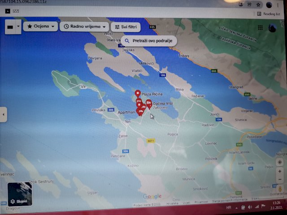This screenshot has width=287, height=215.
Task: Show hidden tray icons arrow
Action: tap(236, 208)
